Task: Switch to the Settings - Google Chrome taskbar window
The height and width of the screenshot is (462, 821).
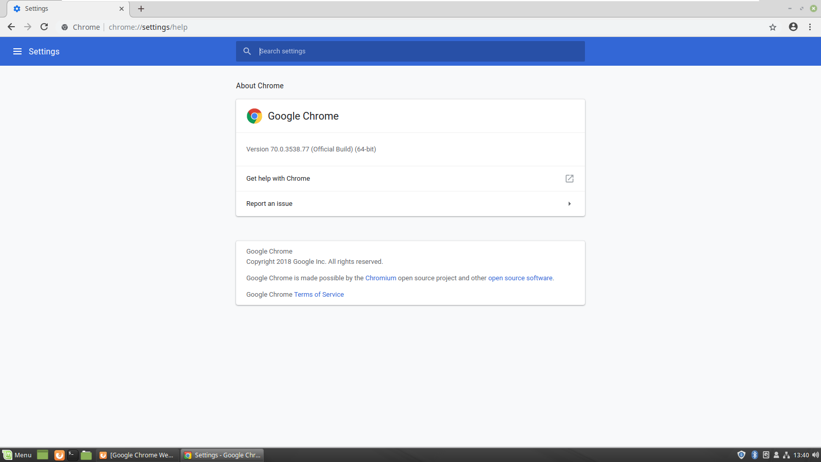Action: pyautogui.click(x=223, y=455)
